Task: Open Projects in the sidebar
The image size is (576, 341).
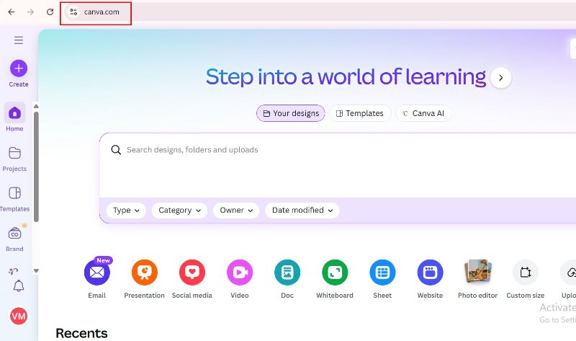Action: (14, 159)
